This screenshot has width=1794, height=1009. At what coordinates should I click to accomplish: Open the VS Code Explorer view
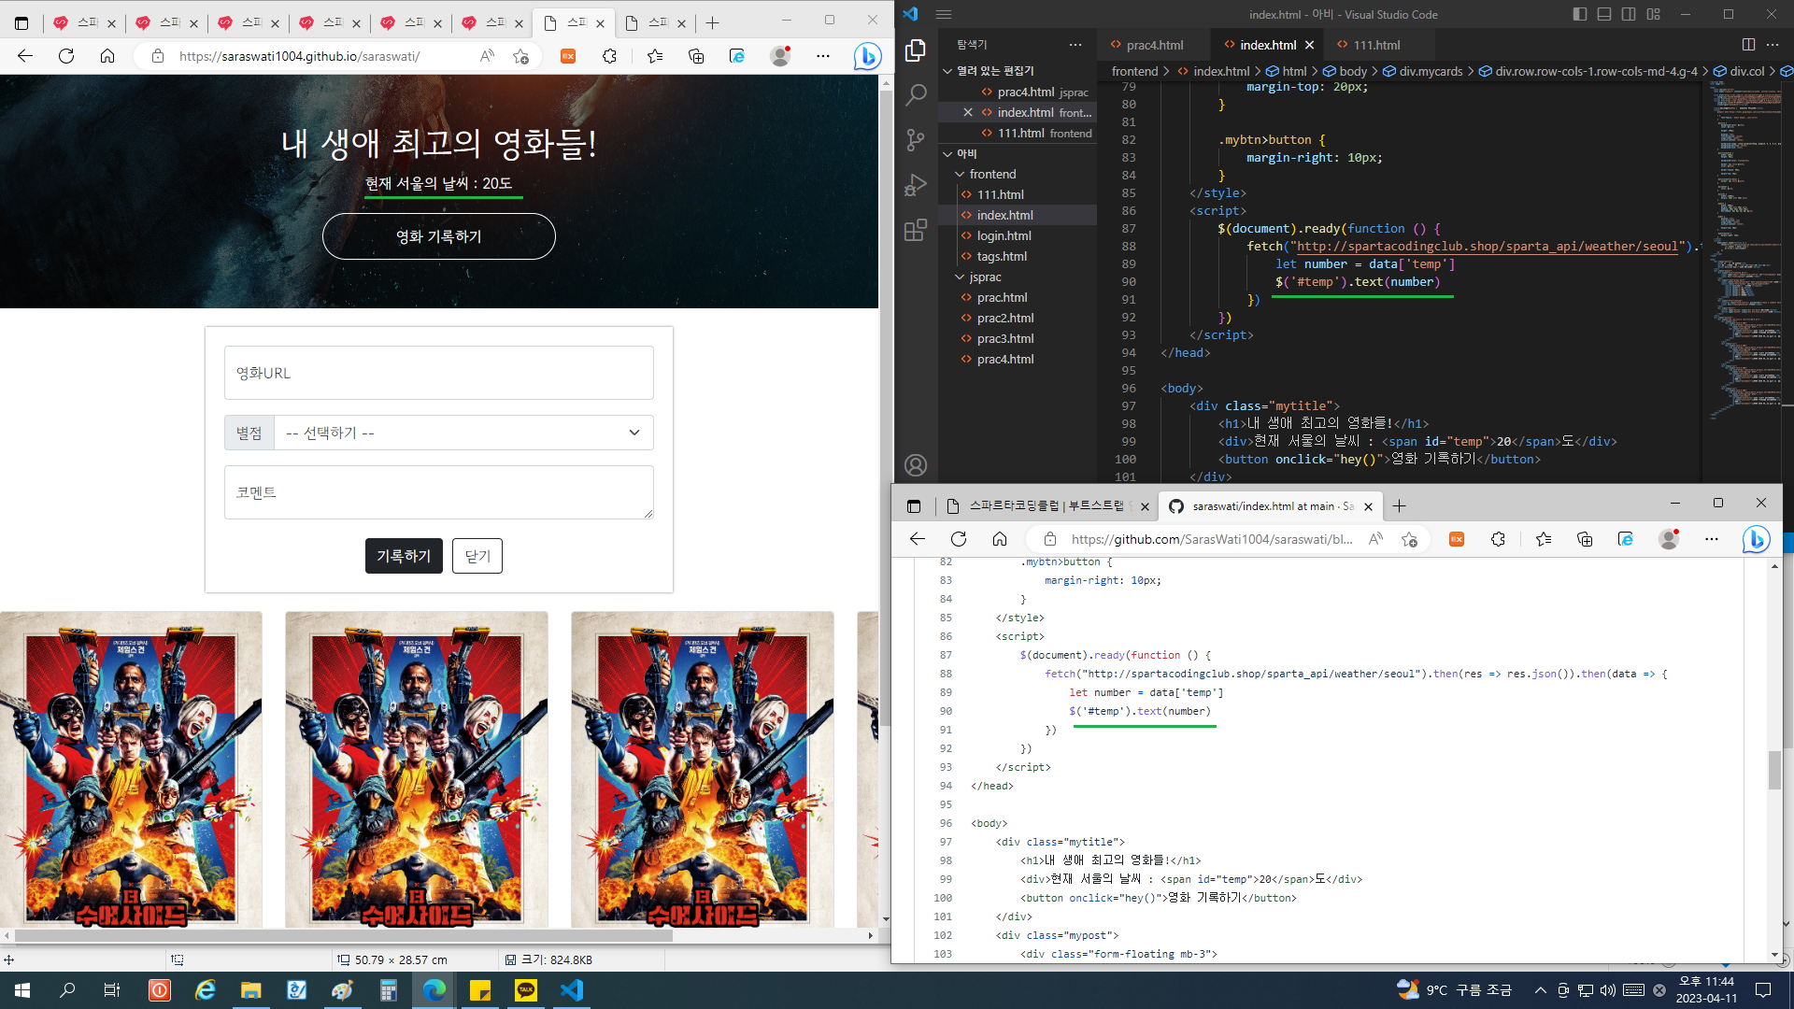pos(916,50)
